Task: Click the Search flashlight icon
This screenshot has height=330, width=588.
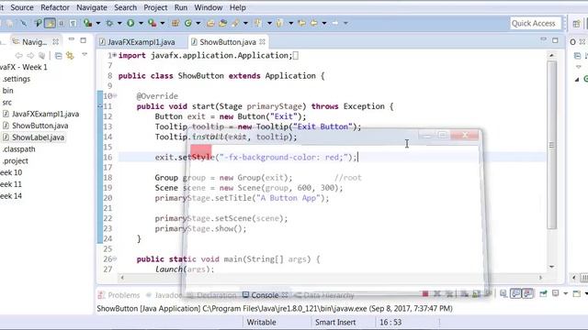Action: [x=235, y=23]
